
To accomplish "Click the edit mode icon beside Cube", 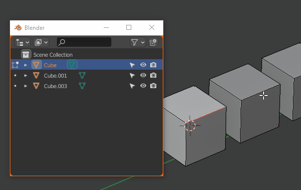I will click(x=15, y=65).
